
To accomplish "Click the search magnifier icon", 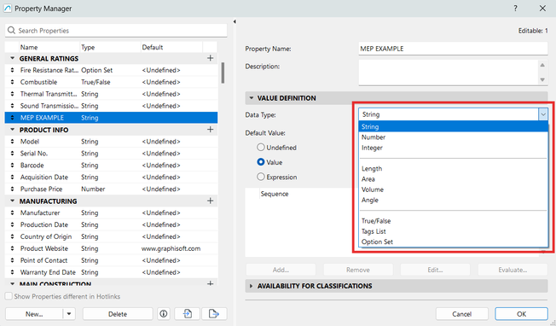I will pos(11,31).
